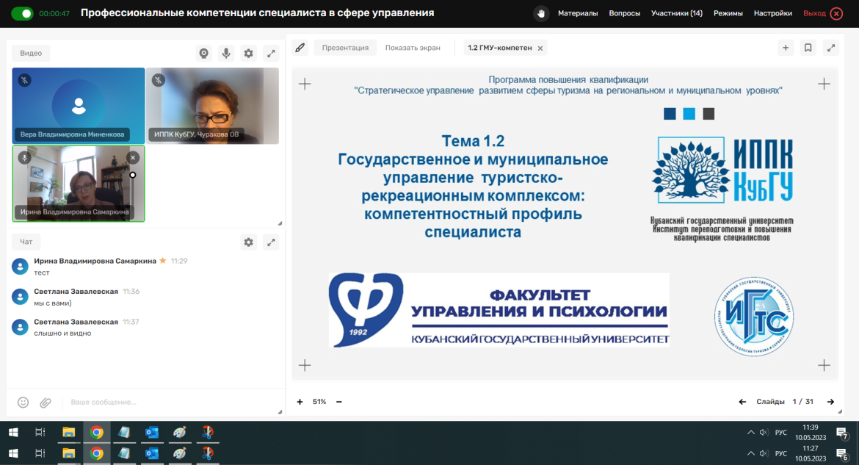Click muted mic icon on Миненкова's video
Image resolution: width=859 pixels, height=465 pixels.
click(24, 80)
